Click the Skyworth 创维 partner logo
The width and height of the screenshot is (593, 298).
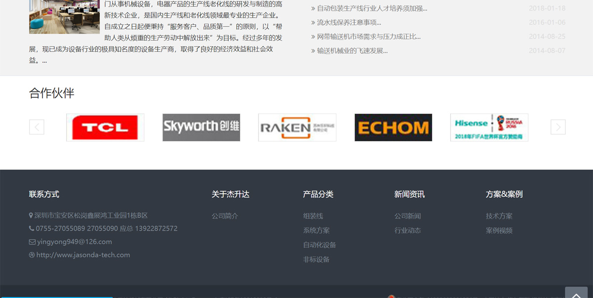click(x=201, y=127)
